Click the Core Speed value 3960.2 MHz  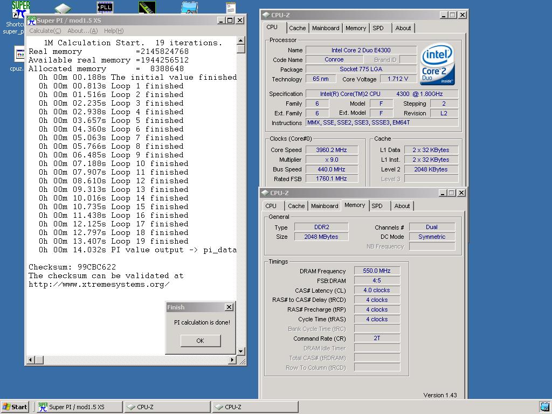332,150
